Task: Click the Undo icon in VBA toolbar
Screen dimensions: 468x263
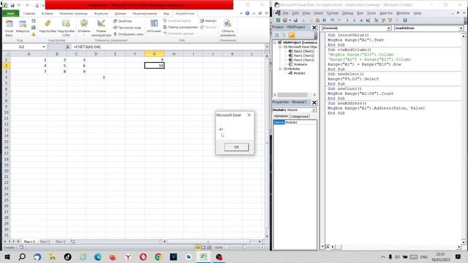Action: coord(332,20)
